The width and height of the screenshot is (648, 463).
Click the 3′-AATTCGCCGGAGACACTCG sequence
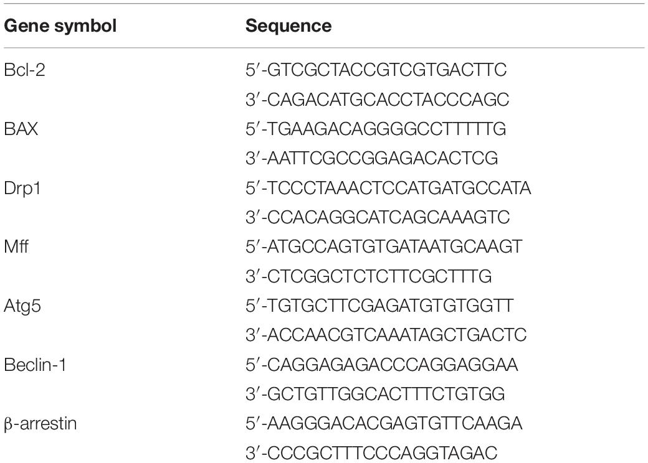click(x=371, y=159)
